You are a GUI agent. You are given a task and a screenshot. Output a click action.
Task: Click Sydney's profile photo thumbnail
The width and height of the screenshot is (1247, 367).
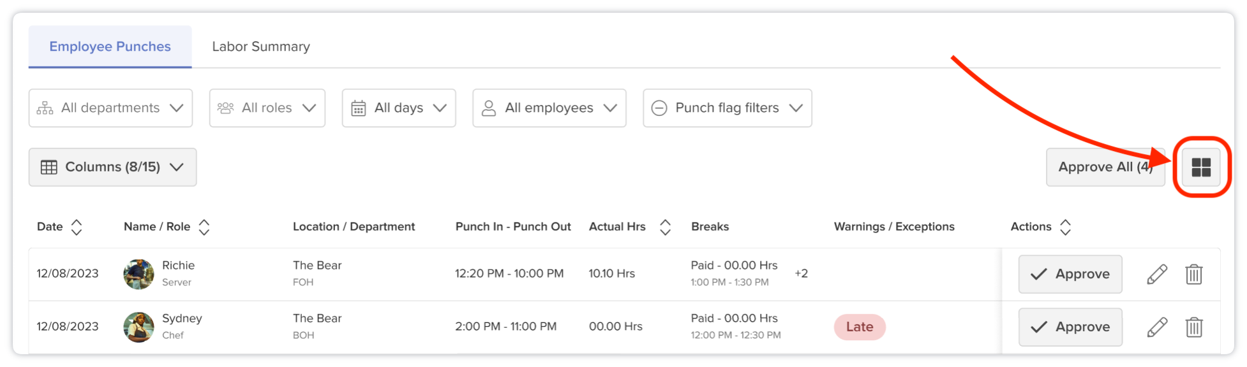[138, 327]
